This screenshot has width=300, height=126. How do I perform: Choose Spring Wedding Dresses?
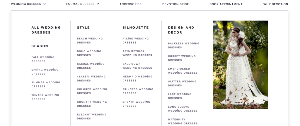[45, 72]
